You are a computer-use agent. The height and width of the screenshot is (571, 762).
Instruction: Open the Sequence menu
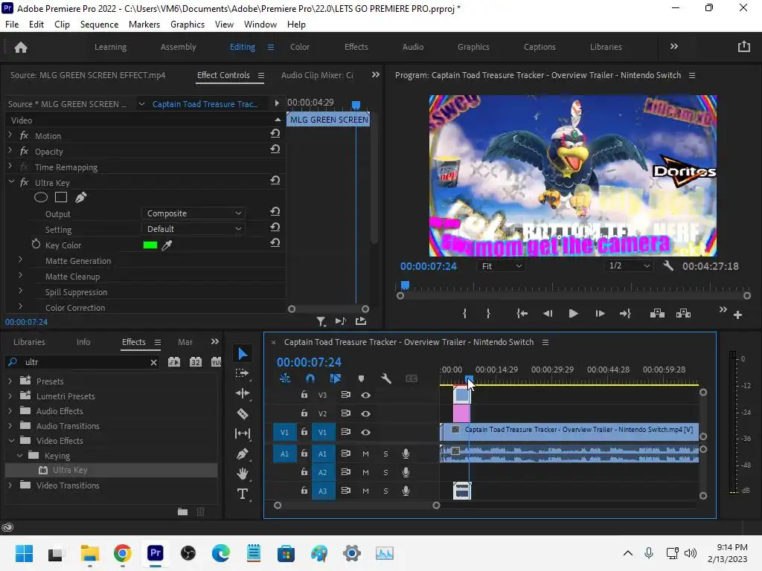[99, 25]
